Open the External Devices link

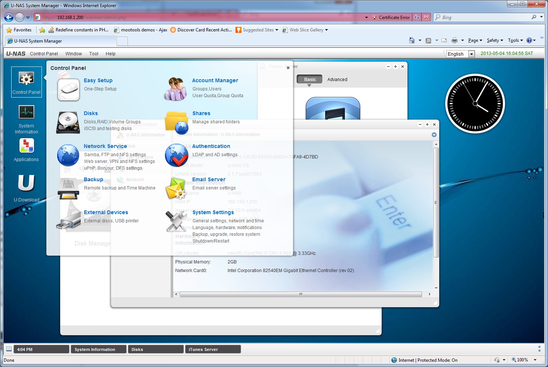[106, 212]
